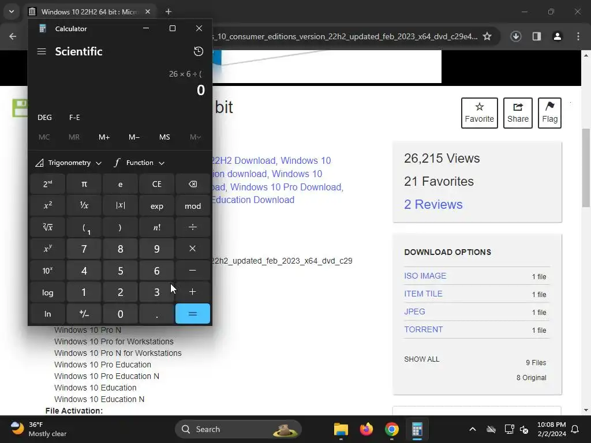Click the plus operator button
The height and width of the screenshot is (443, 591).
click(x=193, y=292)
